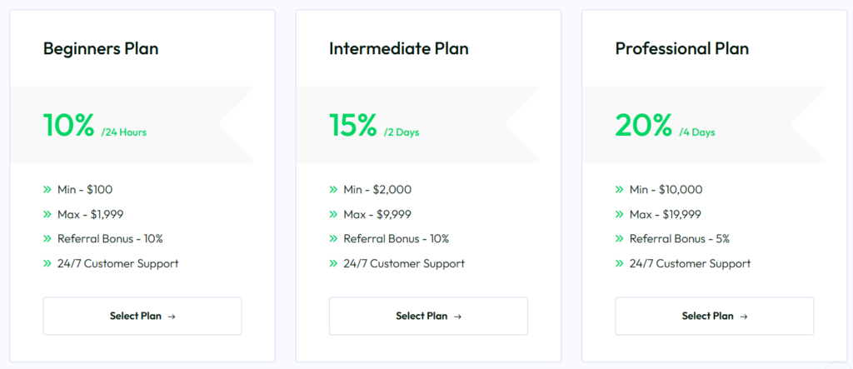Click the arrow inside Professional Select Plan

[743, 317]
